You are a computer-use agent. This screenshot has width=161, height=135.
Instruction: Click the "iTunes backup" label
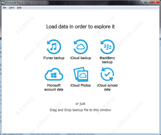pos(54,58)
